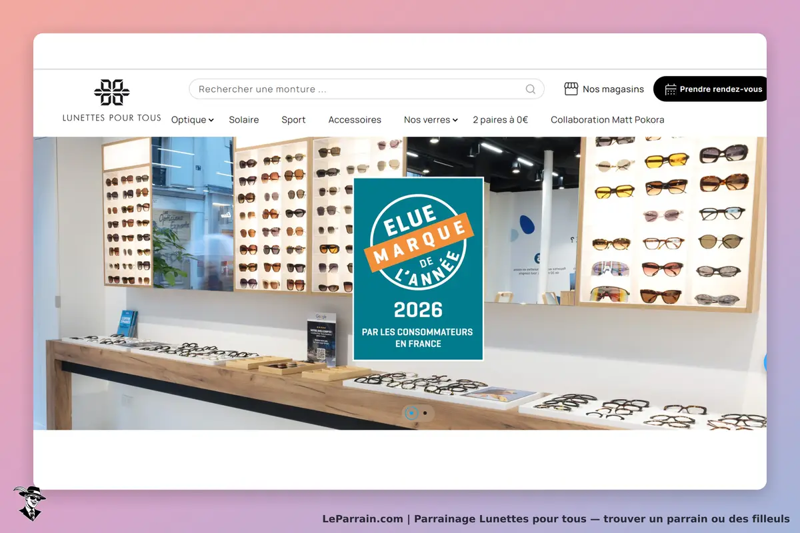Click the store icon beside Nos magasins
The width and height of the screenshot is (800, 533).
(x=571, y=89)
